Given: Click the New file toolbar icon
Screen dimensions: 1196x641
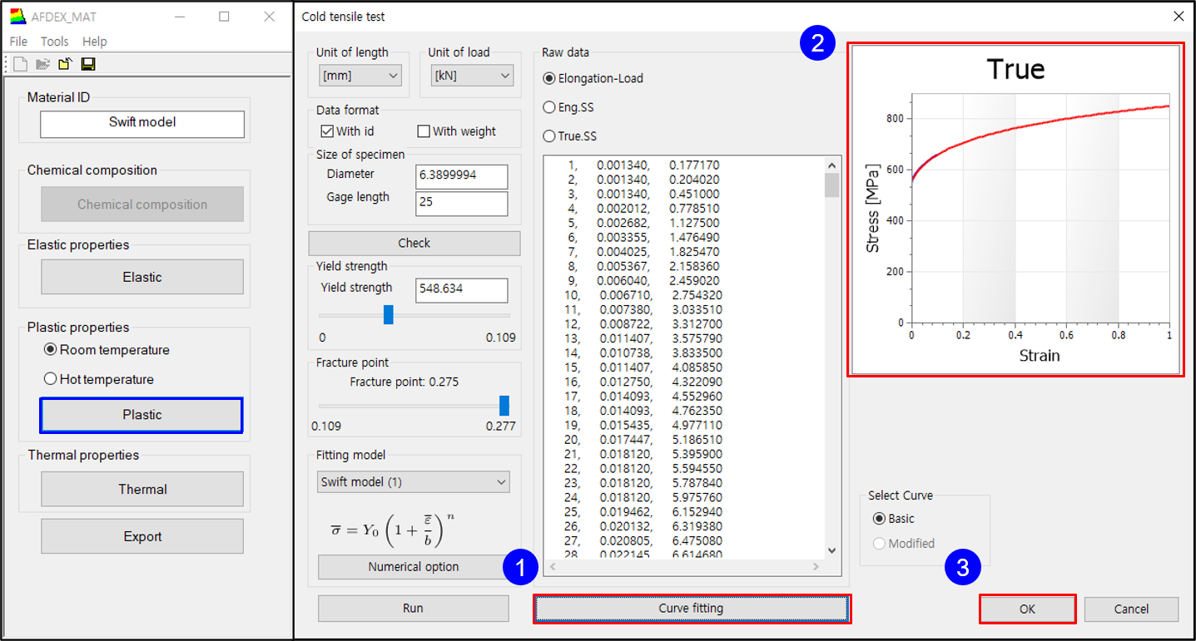Looking at the screenshot, I should click(x=21, y=64).
